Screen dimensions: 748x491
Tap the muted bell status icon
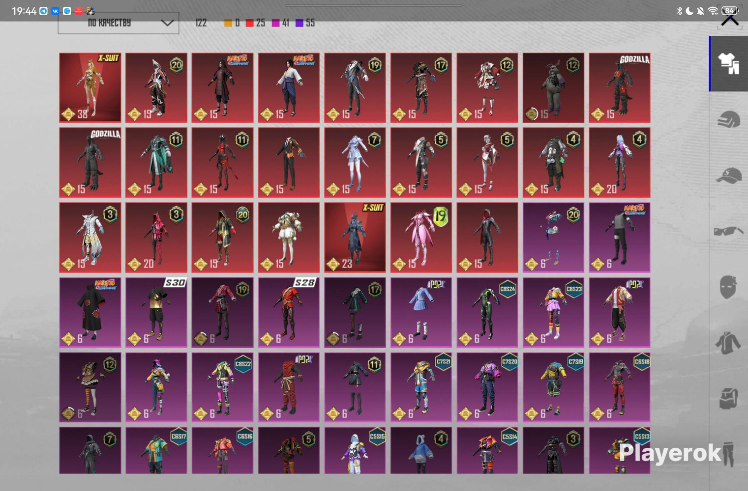(x=700, y=11)
